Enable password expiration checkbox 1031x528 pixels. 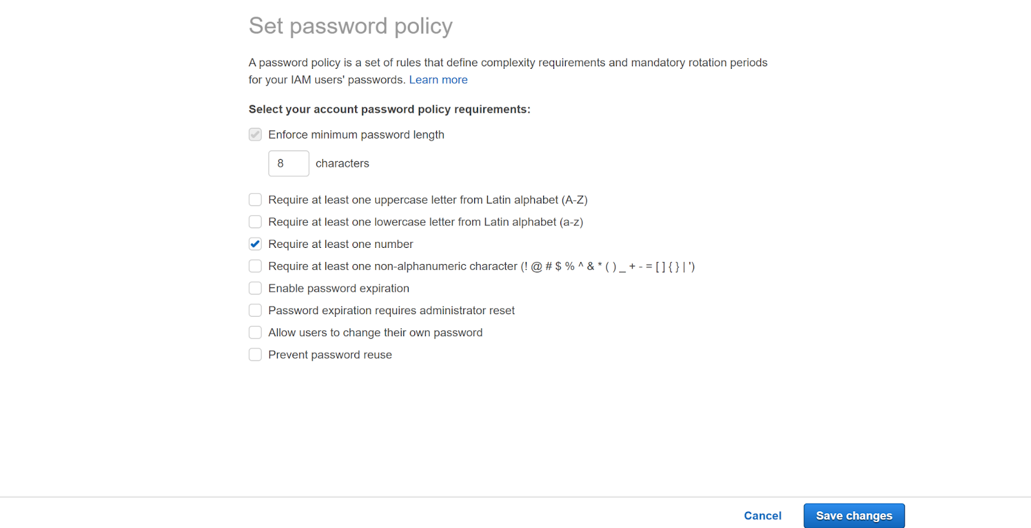255,288
